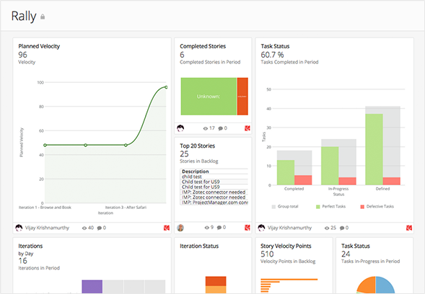The width and height of the screenshot is (425, 294).
Task: Click the green Perfect Tasks bar for Defined
Action: 374,149
